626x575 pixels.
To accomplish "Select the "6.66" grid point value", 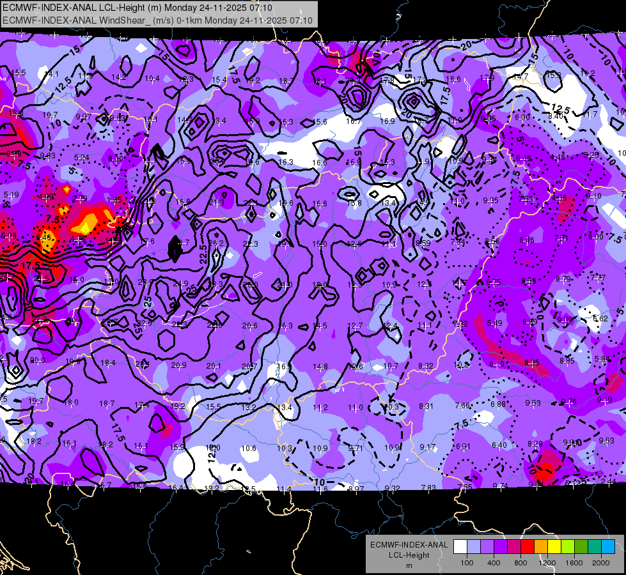I will coord(523,158).
